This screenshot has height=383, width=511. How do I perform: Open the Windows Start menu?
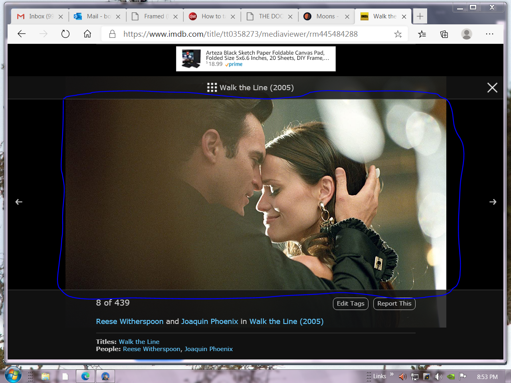pyautogui.click(x=13, y=375)
